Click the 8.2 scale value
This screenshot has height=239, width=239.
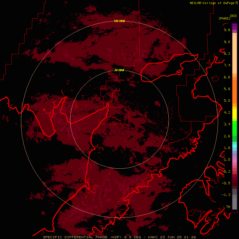pyautogui.click(x=227, y=53)
